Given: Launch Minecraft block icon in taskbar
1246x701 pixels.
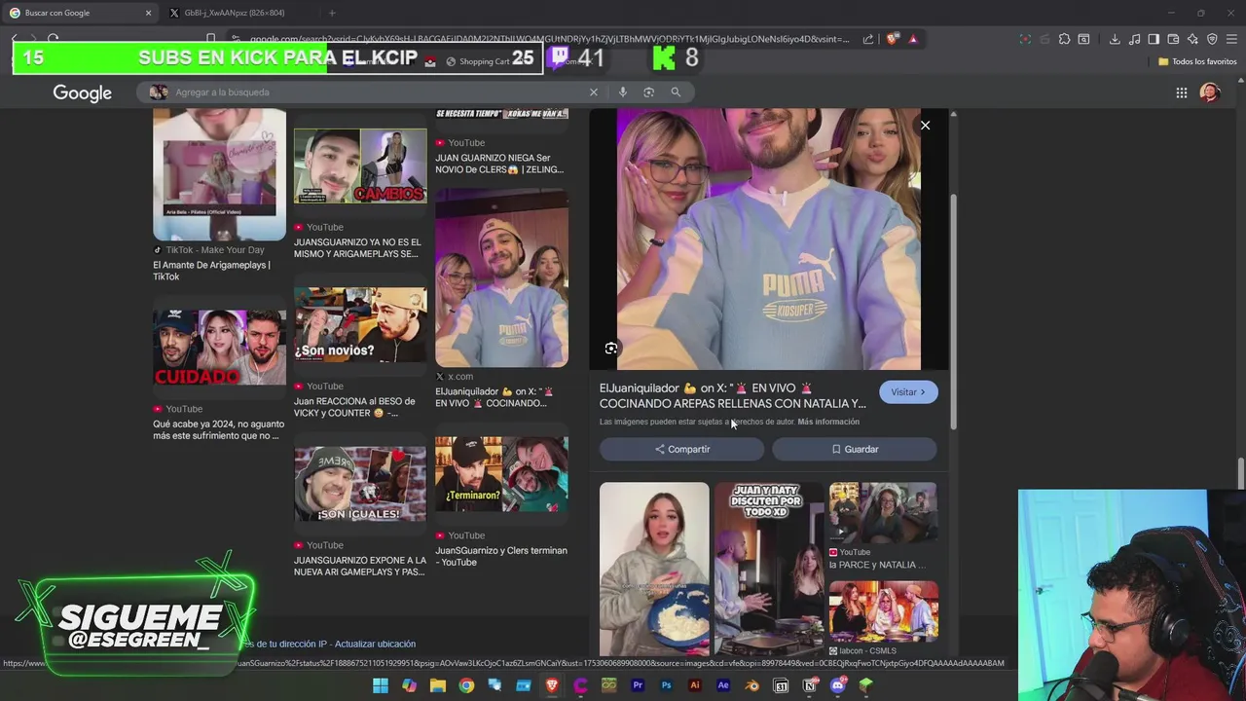Looking at the screenshot, I should (866, 685).
